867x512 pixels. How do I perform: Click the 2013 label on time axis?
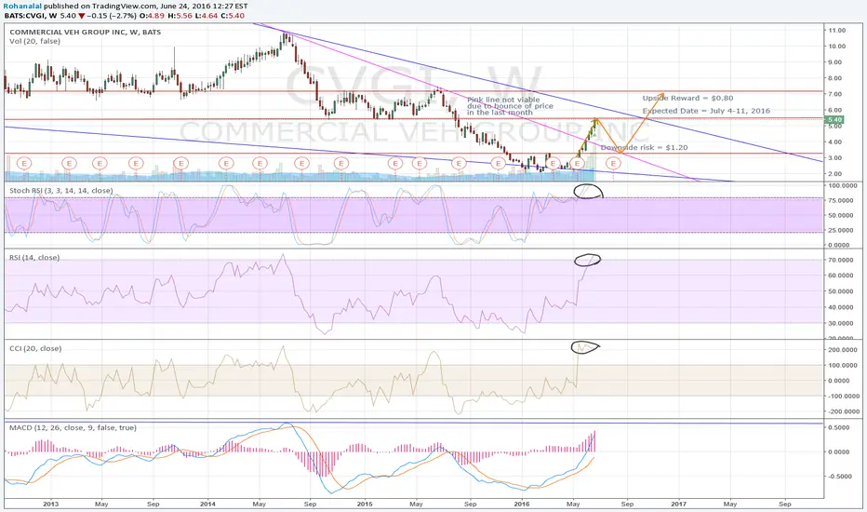(x=50, y=504)
